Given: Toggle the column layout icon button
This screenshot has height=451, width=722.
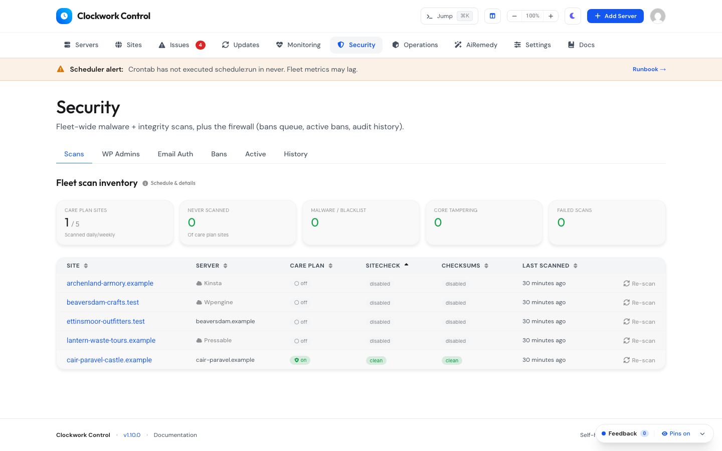Looking at the screenshot, I should point(492,16).
